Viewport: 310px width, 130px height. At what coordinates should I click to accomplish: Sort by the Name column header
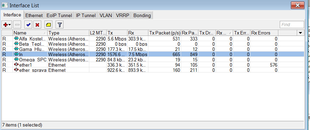click(30, 33)
